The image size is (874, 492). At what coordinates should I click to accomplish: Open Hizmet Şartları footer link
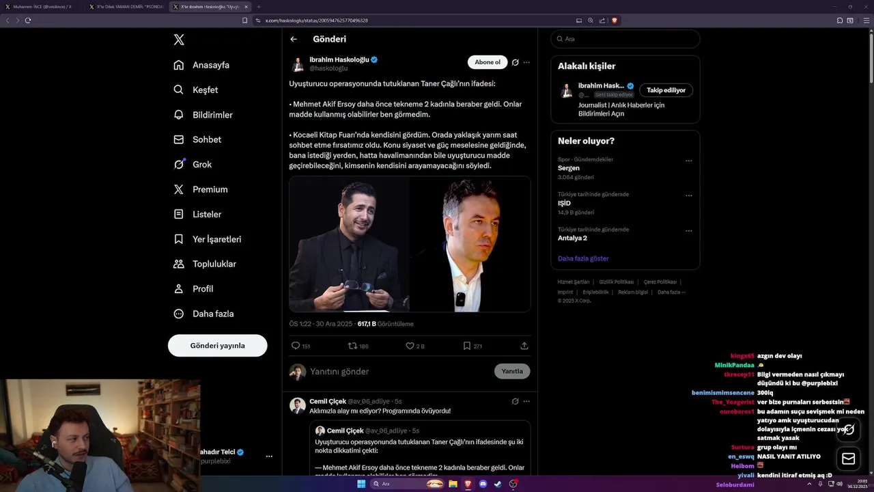coord(574,282)
